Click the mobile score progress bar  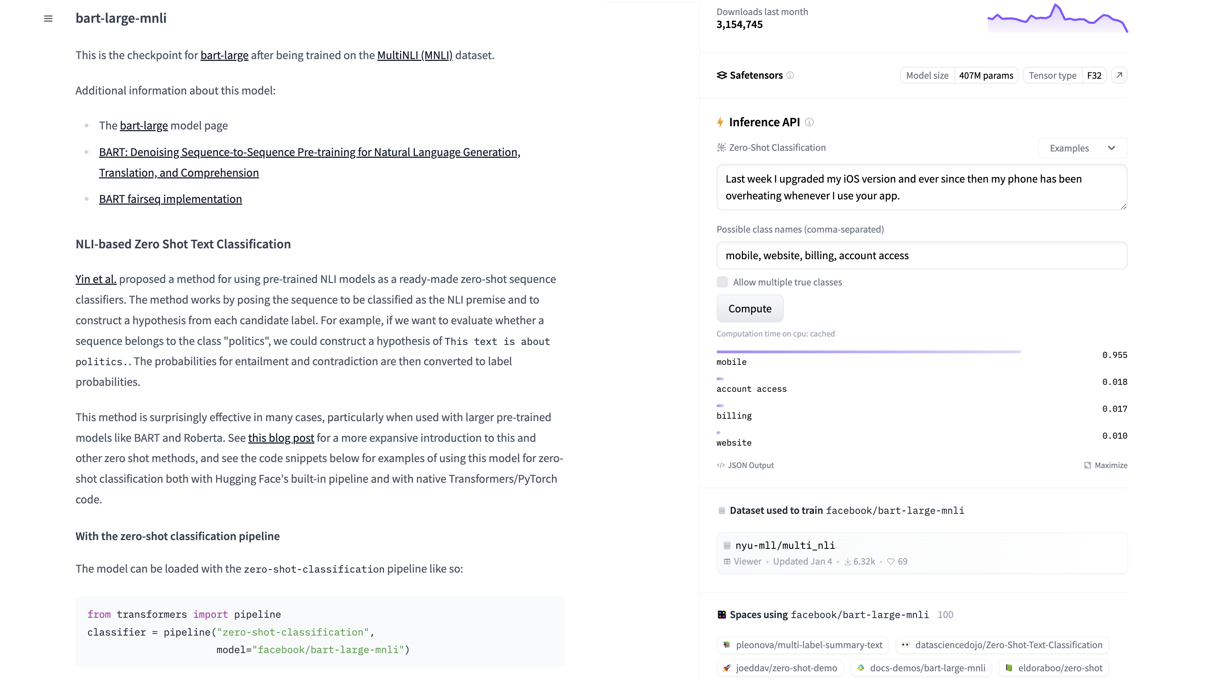click(x=868, y=352)
